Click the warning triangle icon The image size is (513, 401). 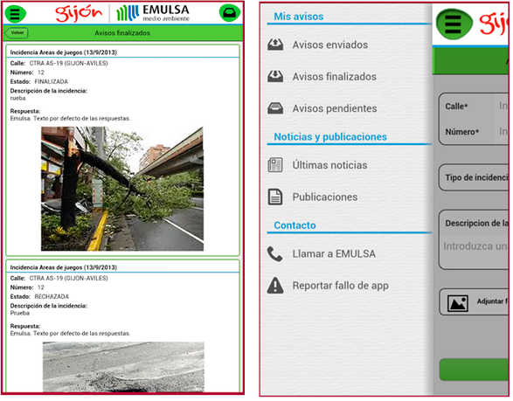275,285
